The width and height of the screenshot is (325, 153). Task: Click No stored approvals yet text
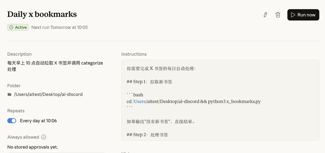[x=32, y=147]
